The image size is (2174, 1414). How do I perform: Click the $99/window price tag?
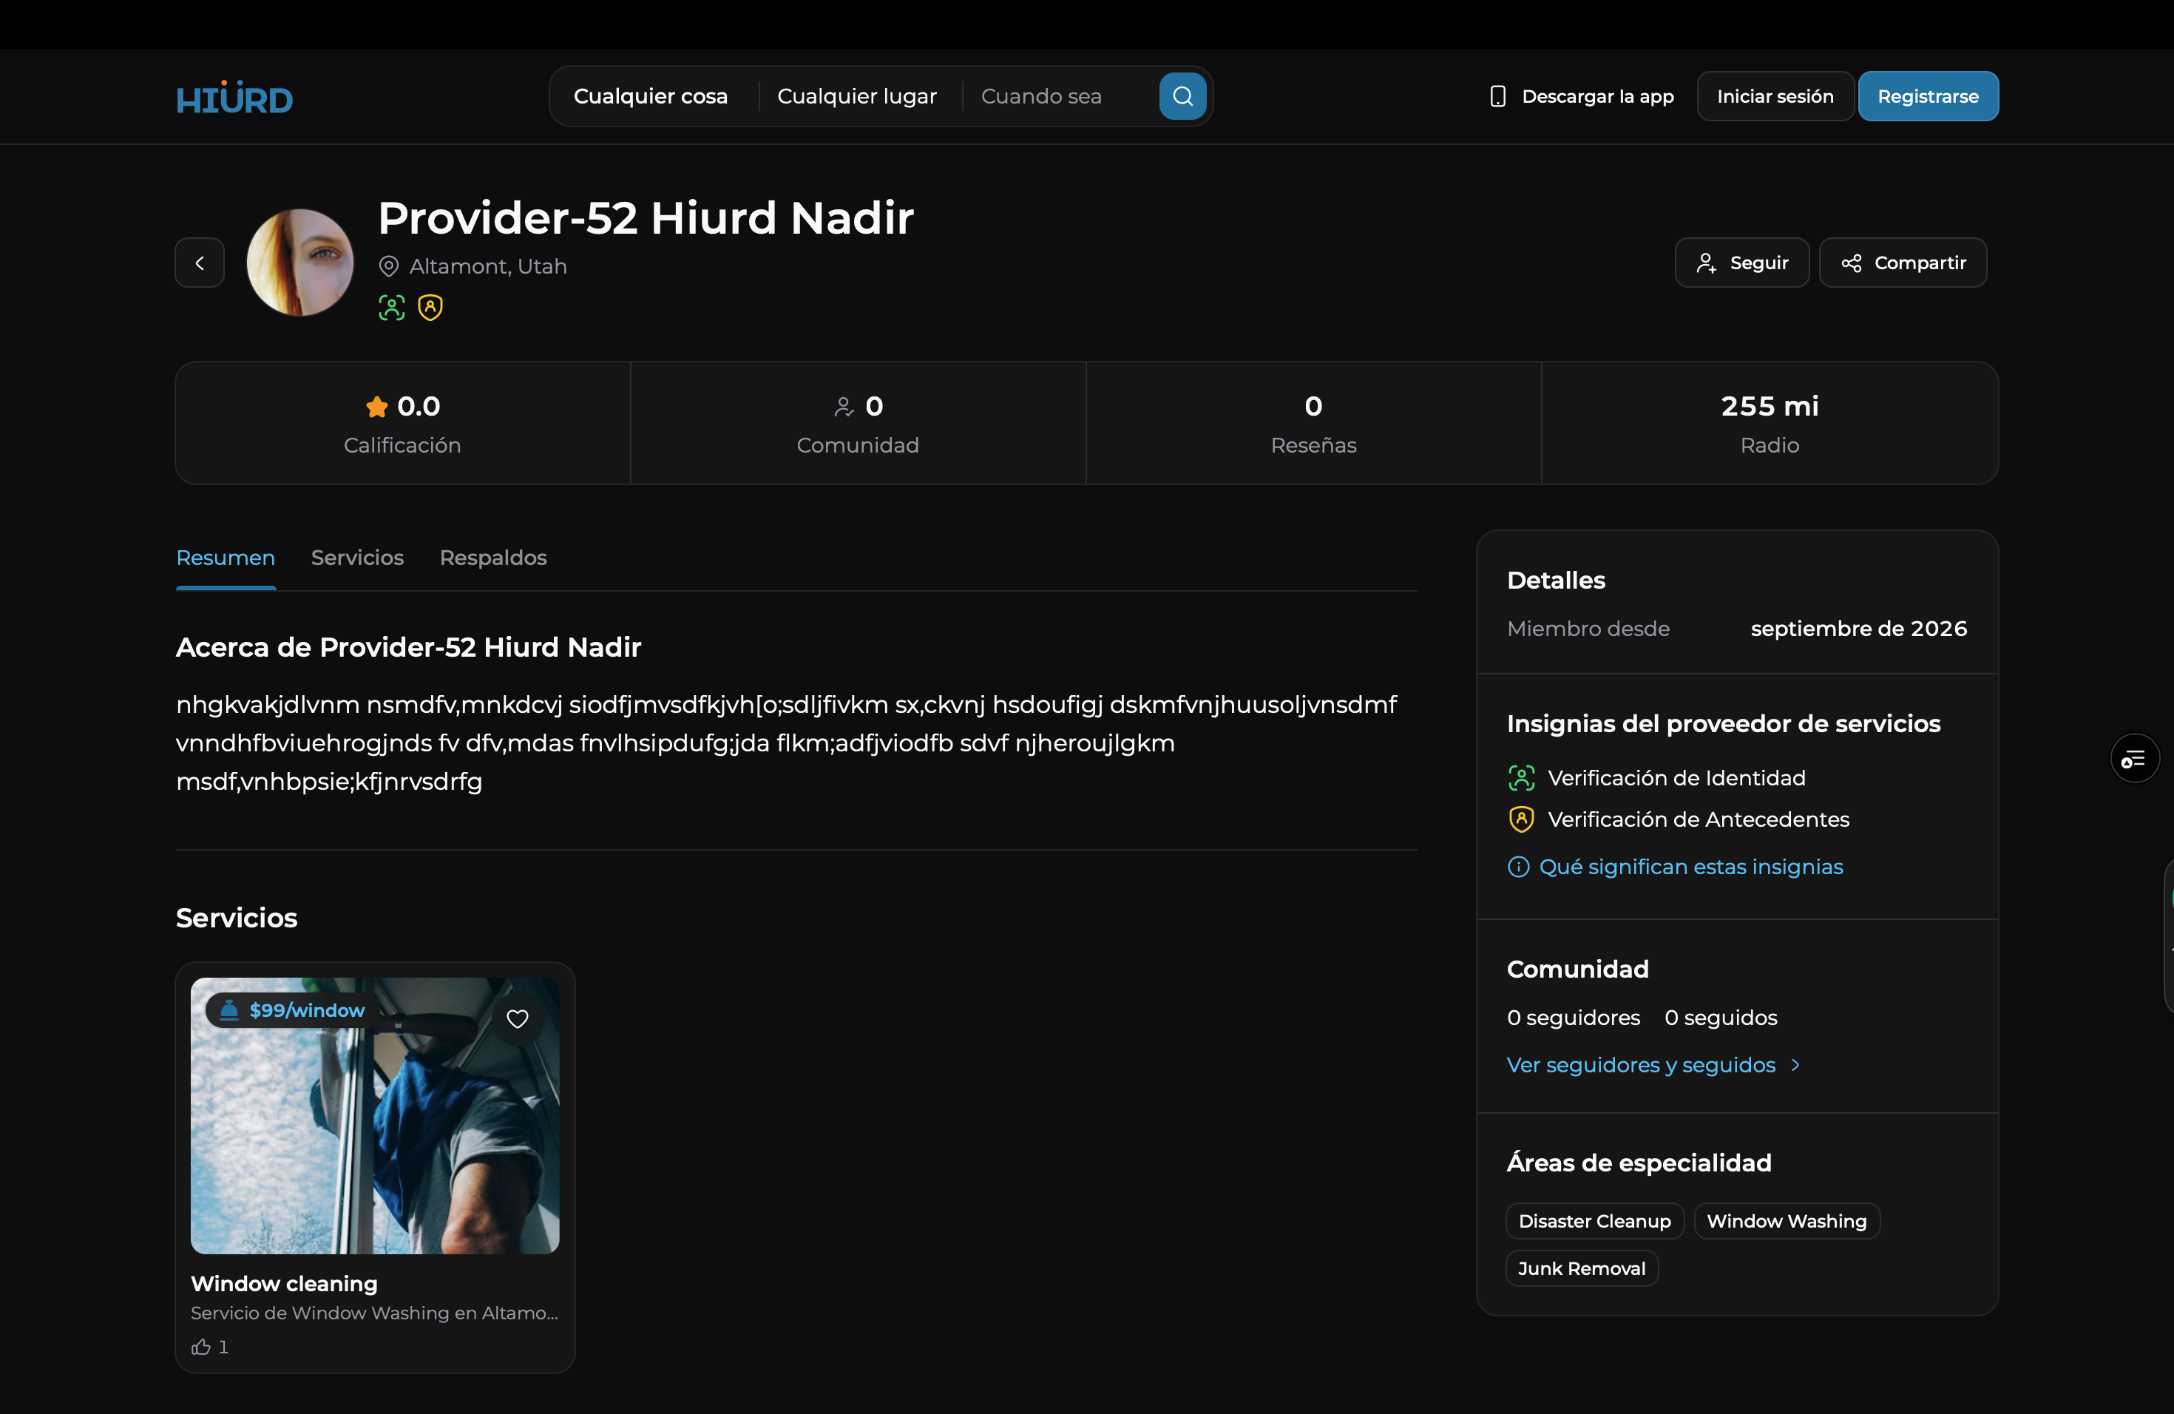(x=291, y=1010)
